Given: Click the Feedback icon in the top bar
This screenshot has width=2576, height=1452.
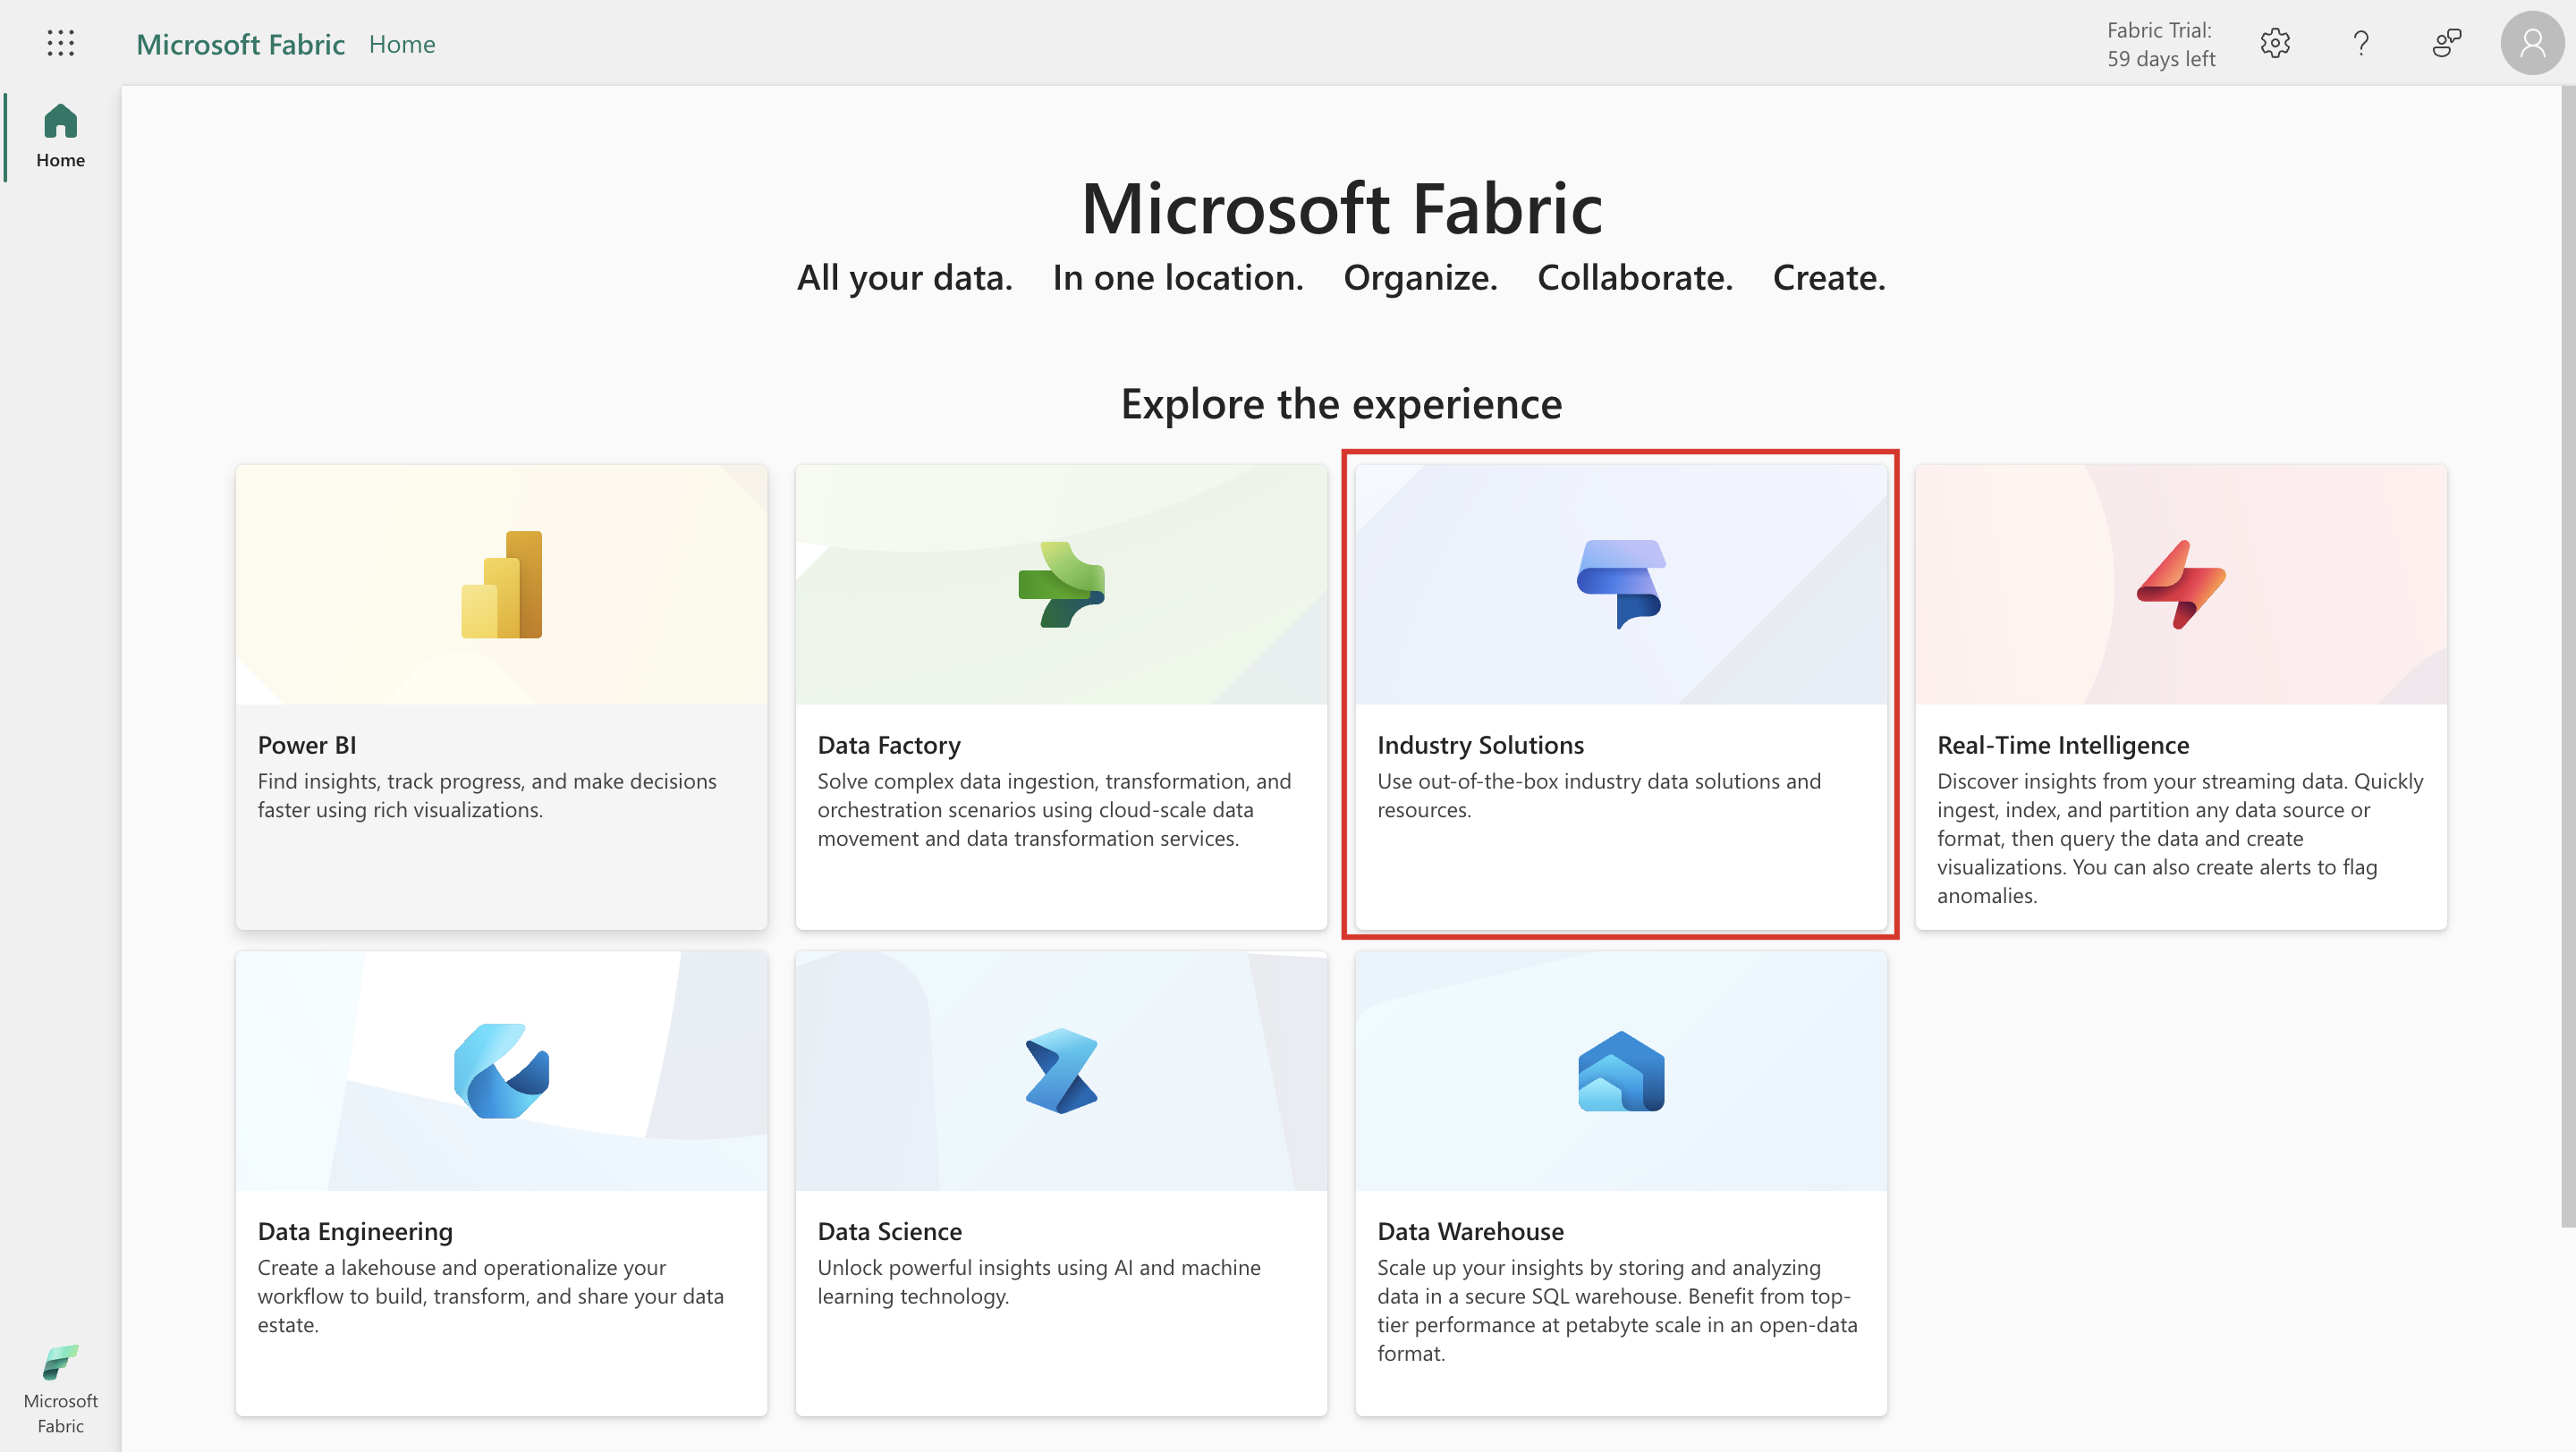Looking at the screenshot, I should pyautogui.click(x=2446, y=43).
